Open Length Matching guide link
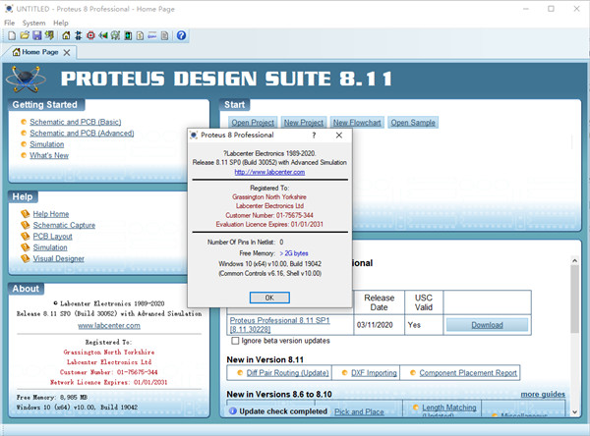The width and height of the screenshot is (590, 436). tap(449, 408)
